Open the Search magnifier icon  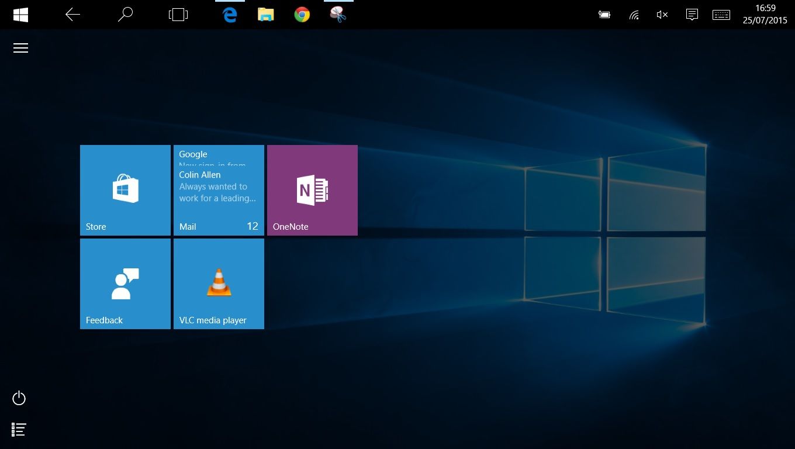tap(125, 15)
